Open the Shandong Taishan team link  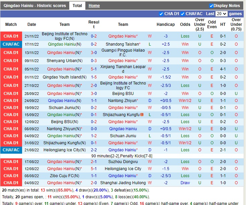(122, 44)
